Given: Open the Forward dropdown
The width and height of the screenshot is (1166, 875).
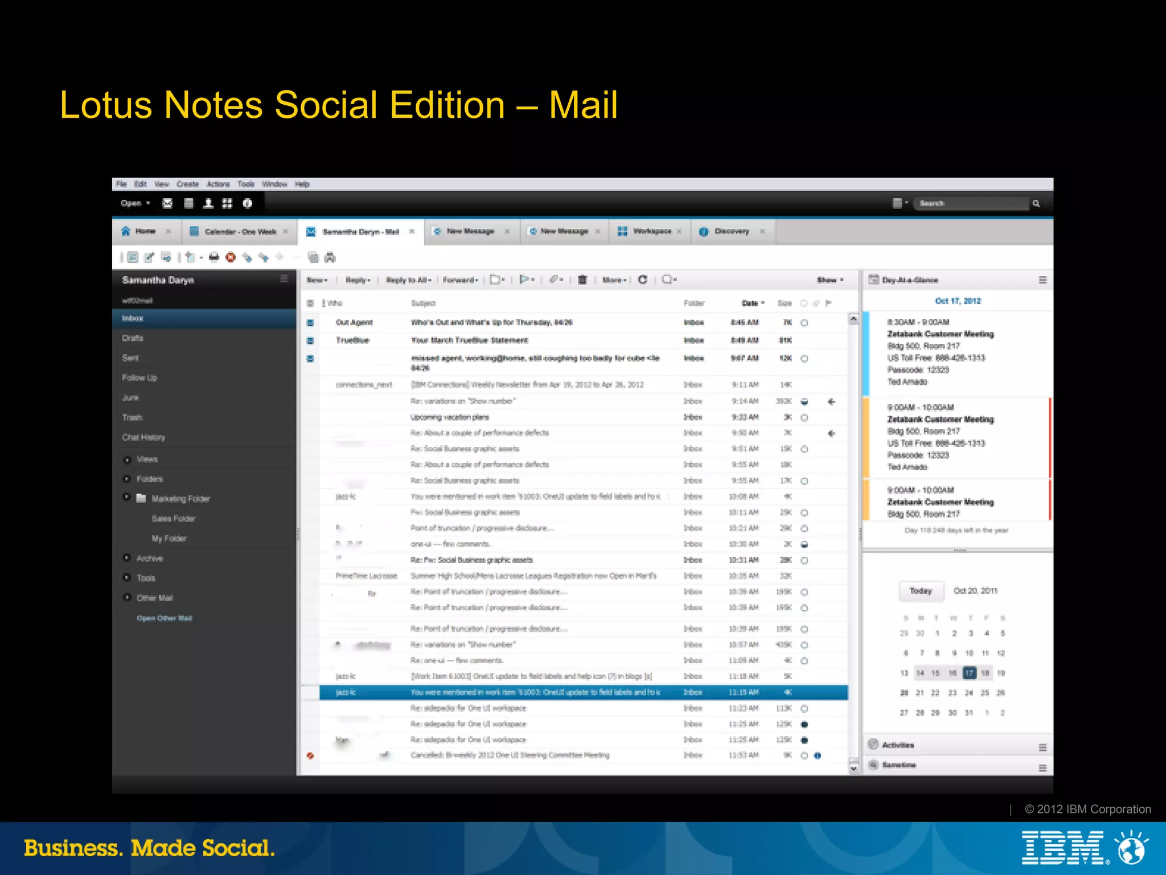Looking at the screenshot, I should [x=460, y=280].
